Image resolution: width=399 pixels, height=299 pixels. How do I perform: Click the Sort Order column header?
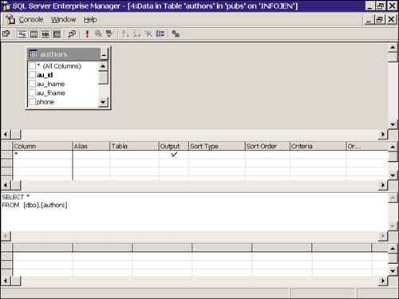[267, 146]
